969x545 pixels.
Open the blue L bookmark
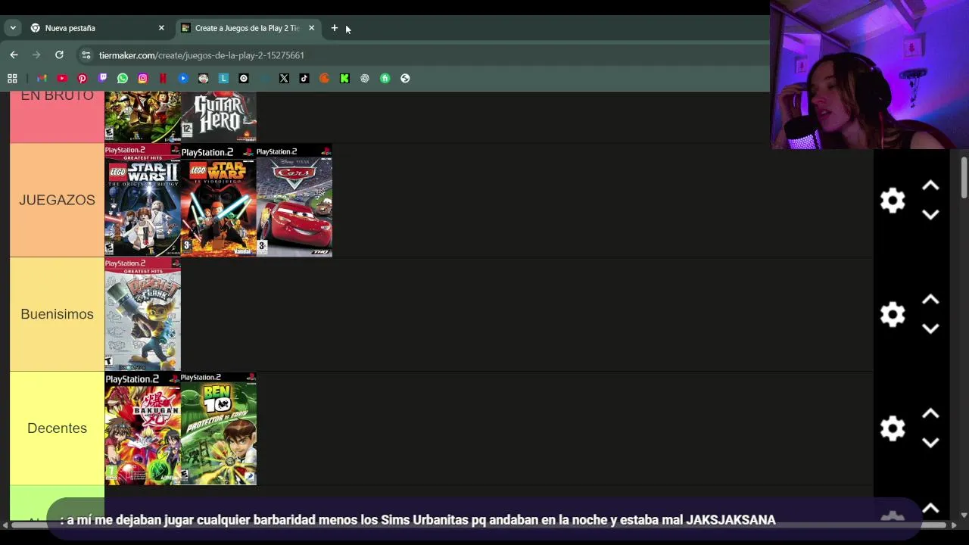[x=223, y=78]
